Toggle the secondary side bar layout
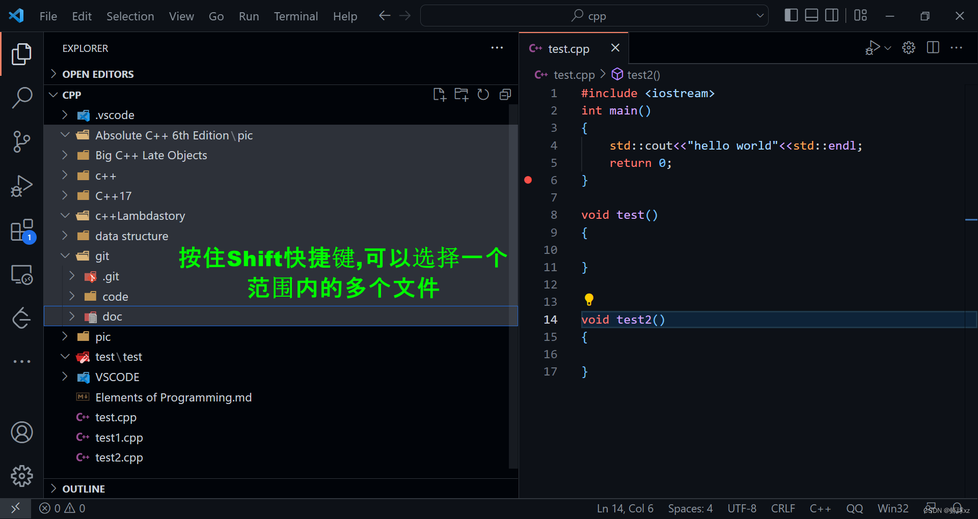Screen dimensions: 978x519 (x=832, y=15)
